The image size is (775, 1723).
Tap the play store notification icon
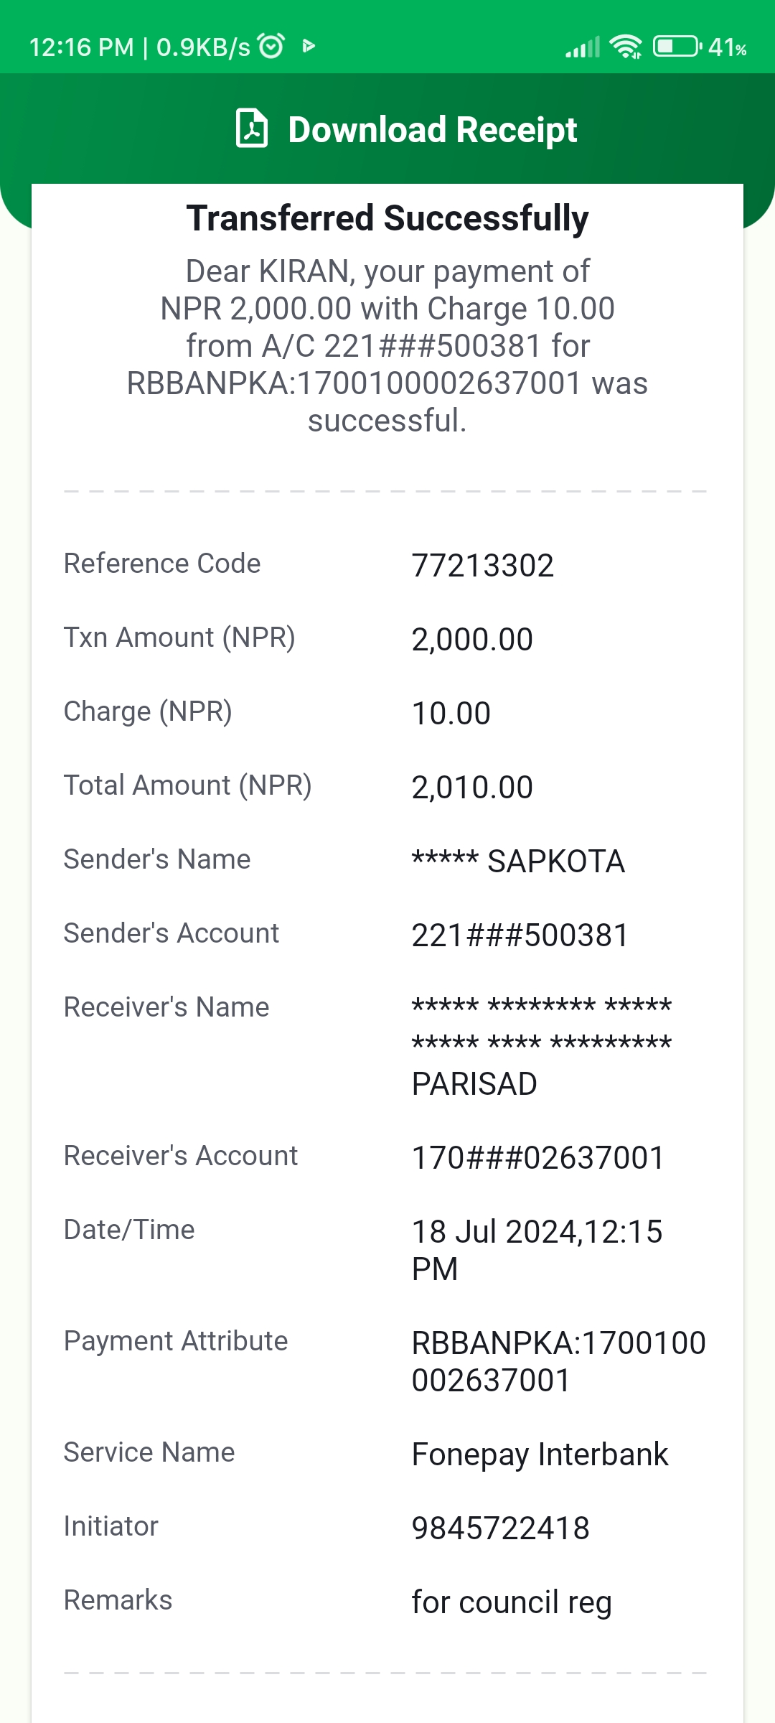[x=309, y=47]
